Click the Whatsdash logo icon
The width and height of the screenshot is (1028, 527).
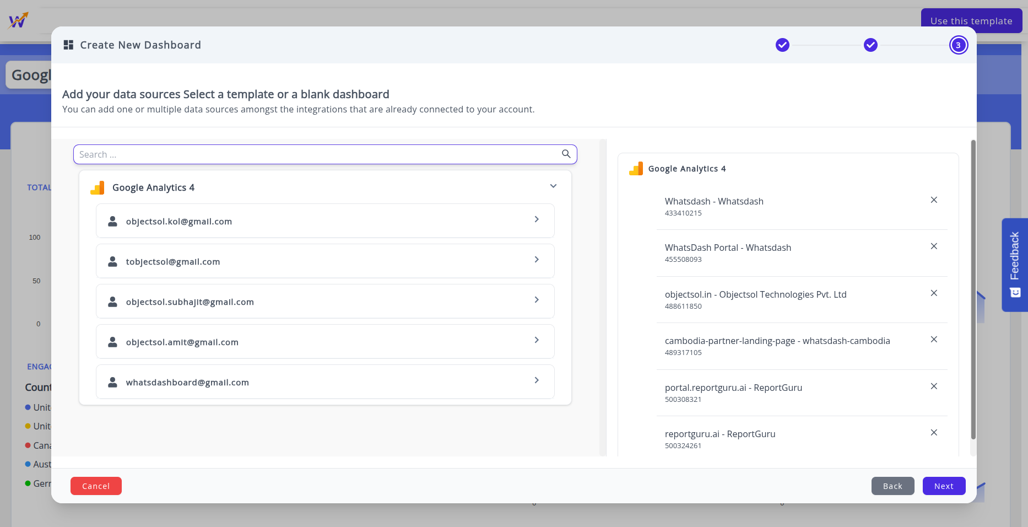[18, 20]
